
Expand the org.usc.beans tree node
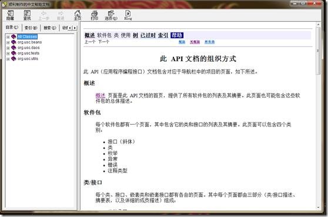click(x=8, y=42)
